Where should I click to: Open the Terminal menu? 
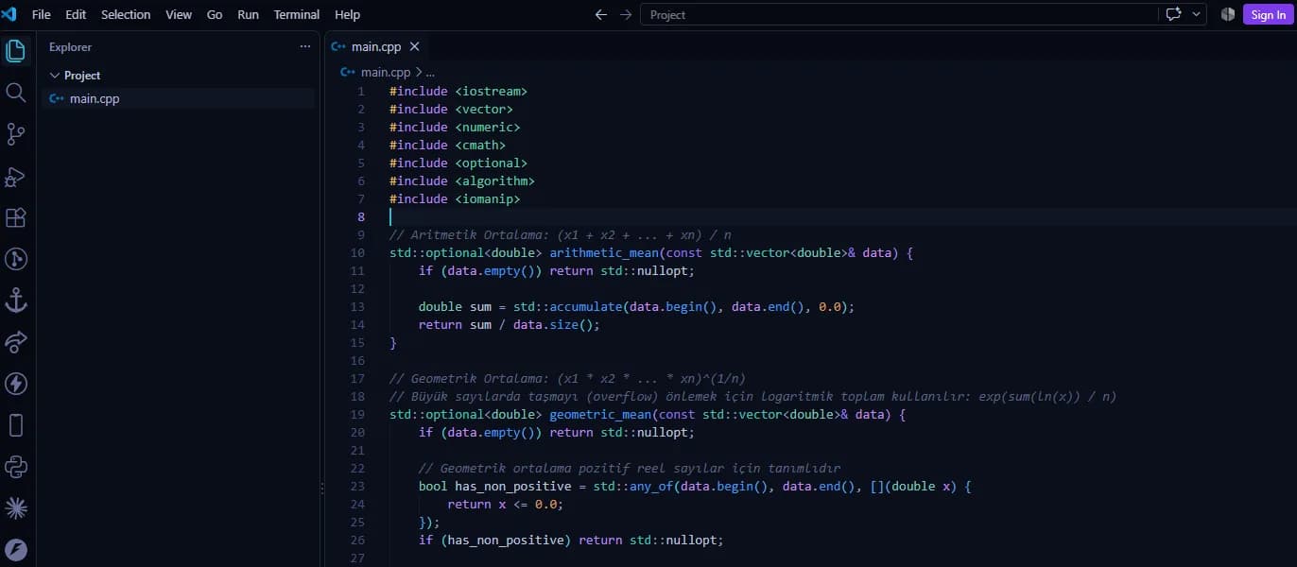click(x=297, y=14)
